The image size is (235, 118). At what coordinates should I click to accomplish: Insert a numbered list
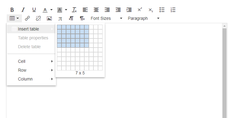[173, 10]
